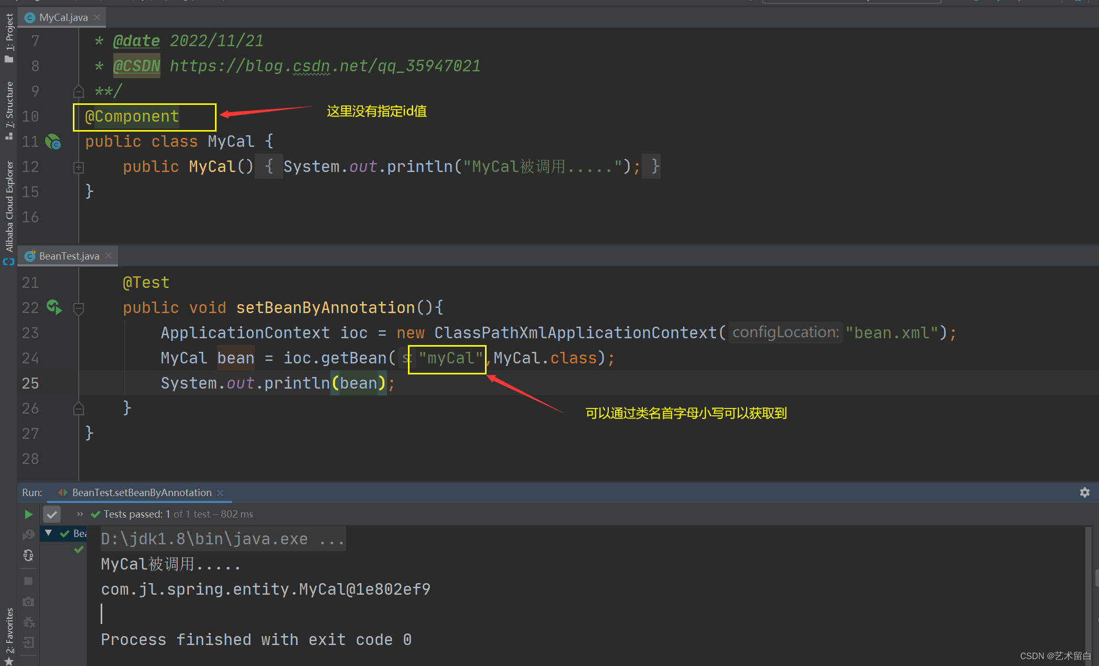Click the "myCal" string argument
This screenshot has height=666, width=1099.
(x=450, y=358)
